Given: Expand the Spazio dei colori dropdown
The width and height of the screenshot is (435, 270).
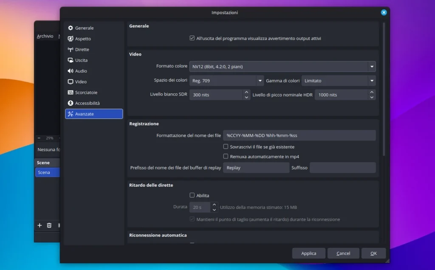Looking at the screenshot, I should point(226,81).
